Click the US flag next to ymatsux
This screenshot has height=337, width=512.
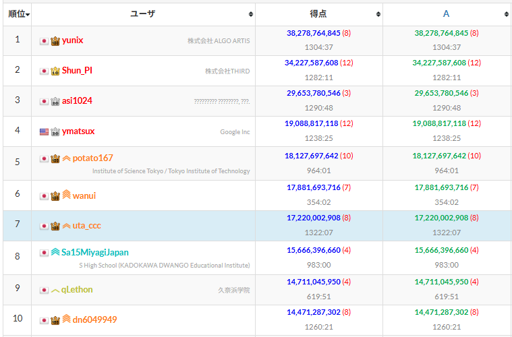pyautogui.click(x=44, y=131)
